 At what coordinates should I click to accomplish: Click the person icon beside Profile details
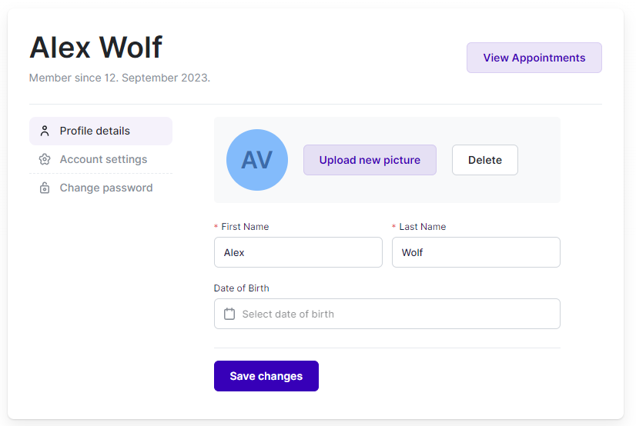45,131
